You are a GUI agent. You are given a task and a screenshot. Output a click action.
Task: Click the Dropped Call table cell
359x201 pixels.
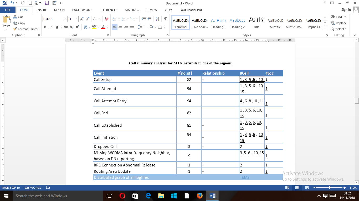(x=135, y=146)
